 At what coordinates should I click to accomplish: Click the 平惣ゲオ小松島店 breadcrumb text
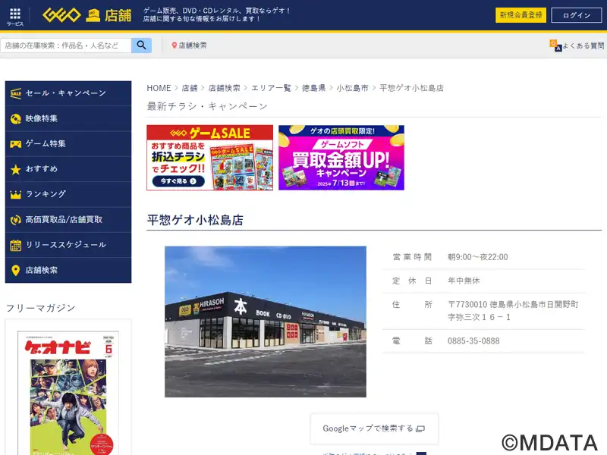[x=411, y=88]
